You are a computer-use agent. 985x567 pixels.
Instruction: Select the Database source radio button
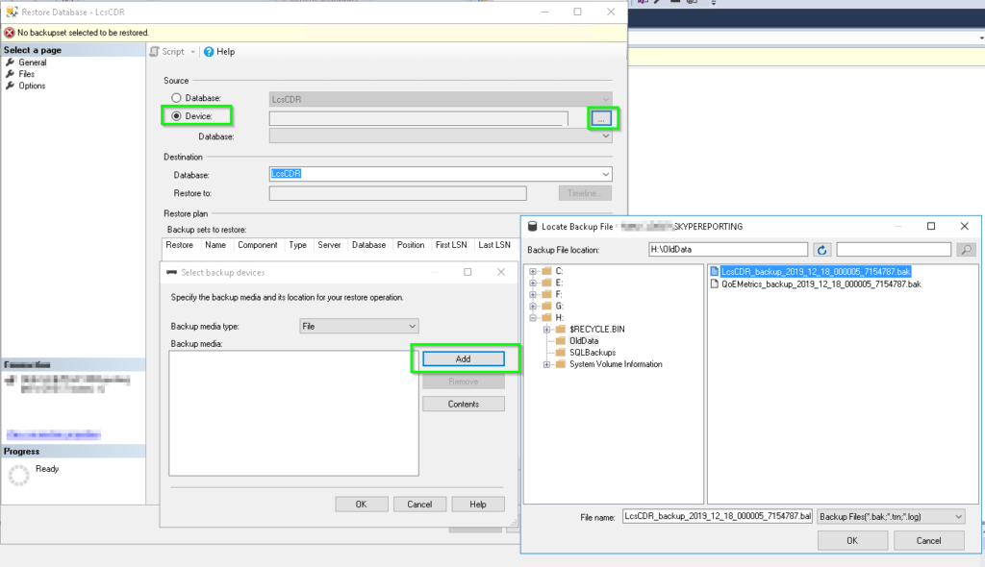[x=177, y=98]
